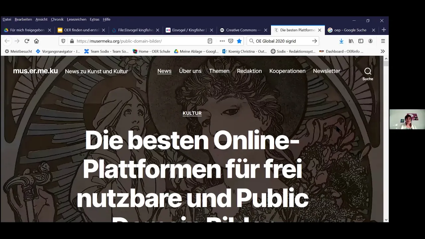Screen dimensions: 425x239
Task: Open the Vorgangsnavigator bookmark
Action: pos(58,51)
